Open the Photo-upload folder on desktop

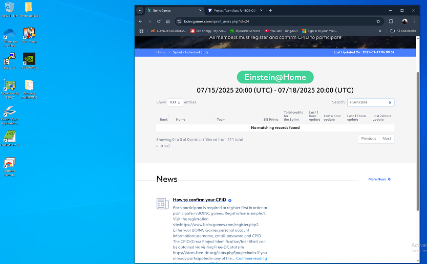point(29,9)
